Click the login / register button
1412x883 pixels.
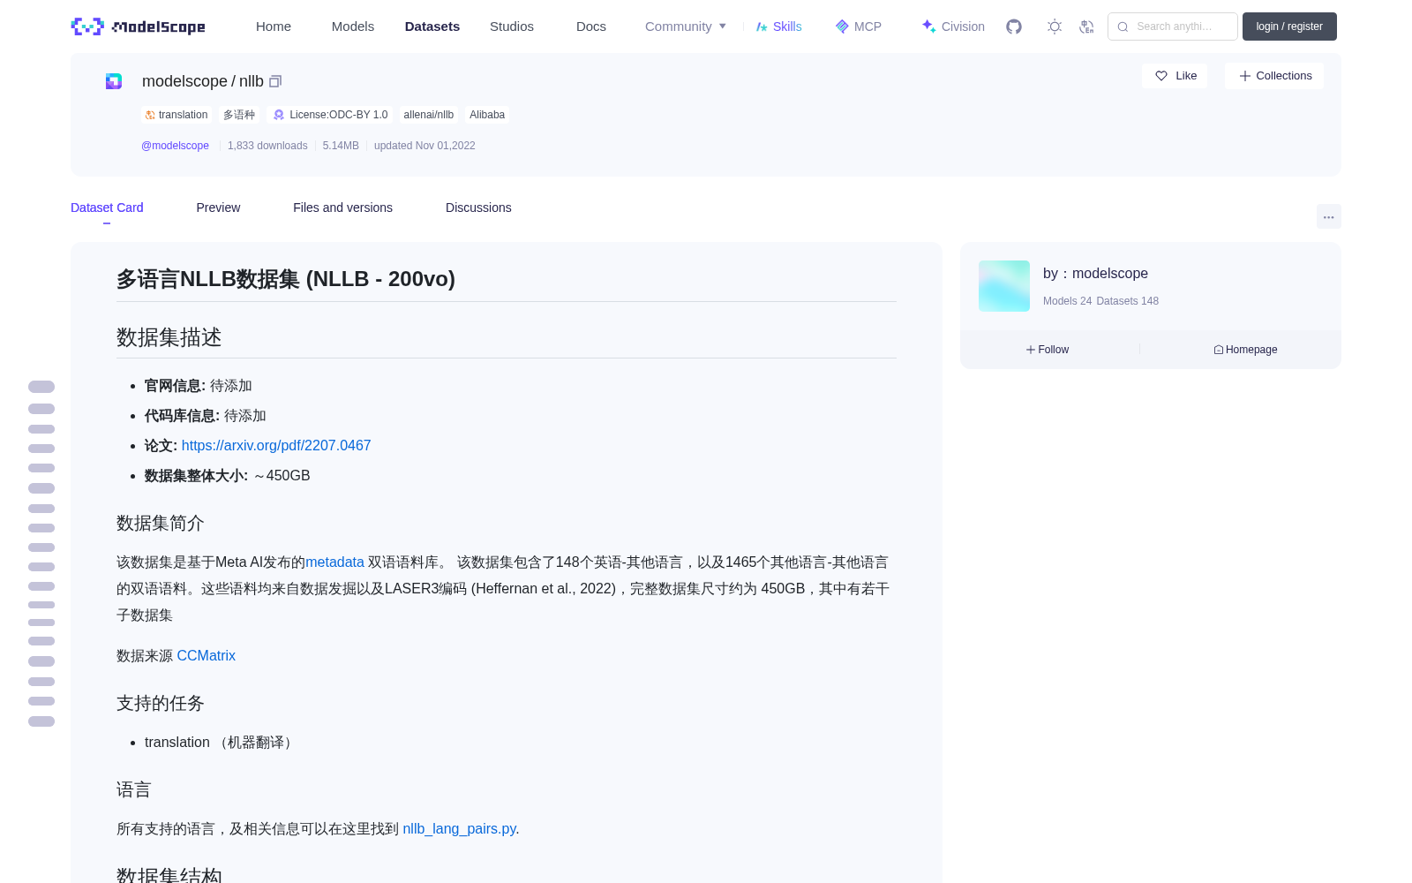pyautogui.click(x=1289, y=26)
